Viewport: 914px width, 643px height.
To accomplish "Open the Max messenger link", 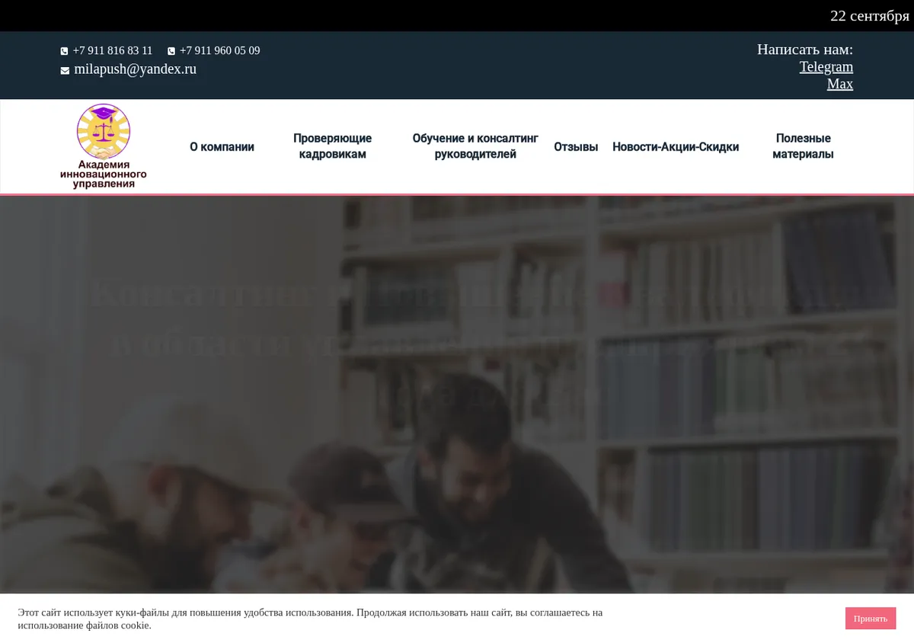I will coord(840,84).
